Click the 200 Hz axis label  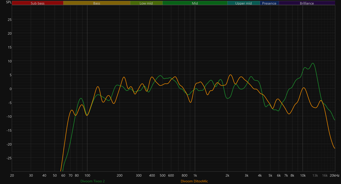click(120, 175)
